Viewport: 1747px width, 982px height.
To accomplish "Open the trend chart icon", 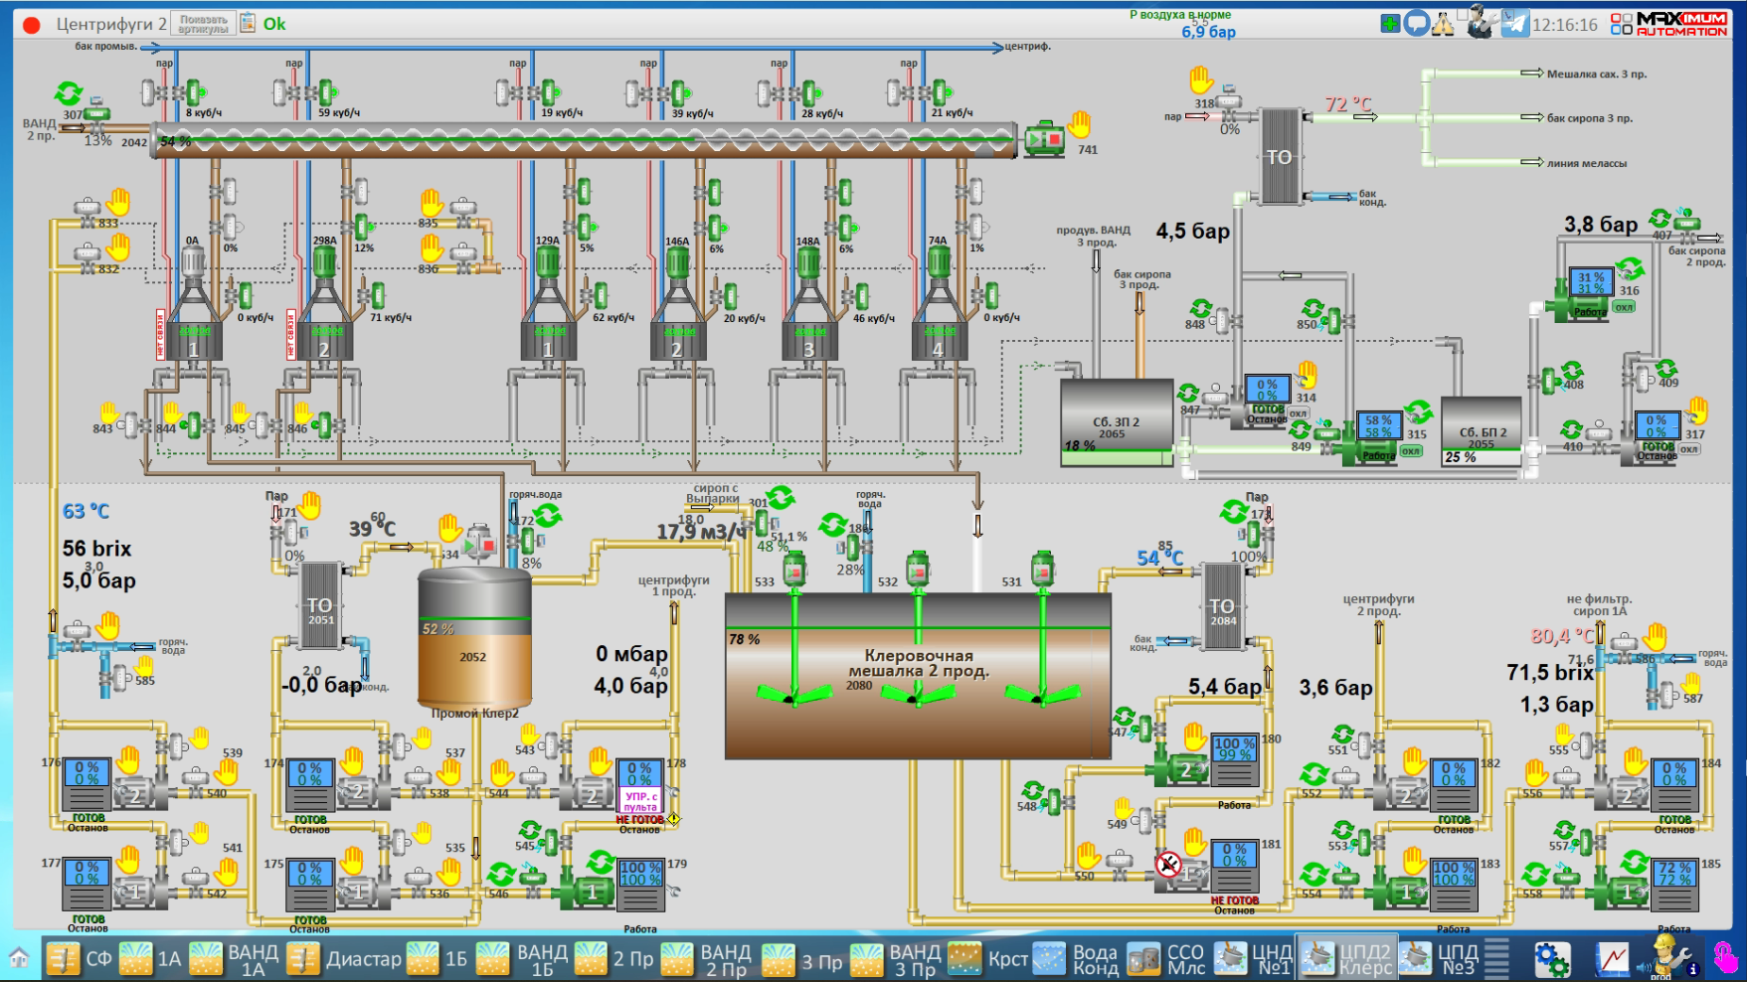I will pyautogui.click(x=1613, y=959).
